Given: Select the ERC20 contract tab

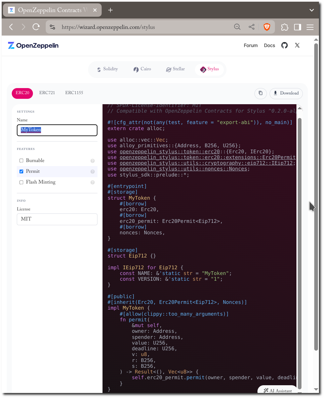Looking at the screenshot, I should tap(22, 93).
